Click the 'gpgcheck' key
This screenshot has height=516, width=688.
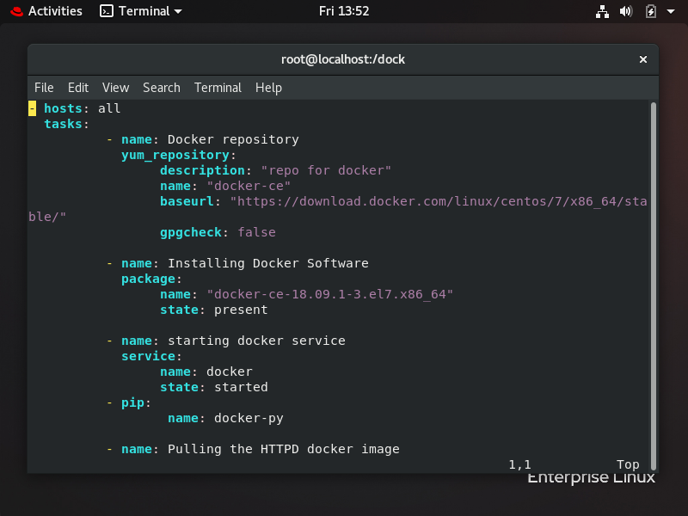click(x=191, y=232)
